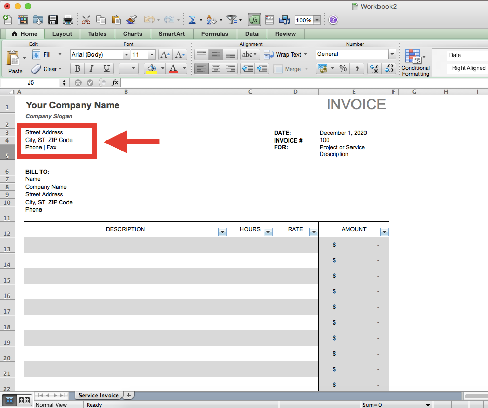The image size is (488, 408).
Task: Switch to the Formulas ribbon tab
Action: point(214,34)
